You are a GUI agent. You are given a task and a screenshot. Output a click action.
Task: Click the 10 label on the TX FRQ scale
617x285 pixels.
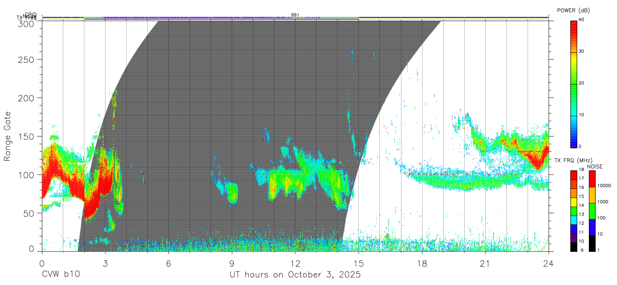[x=581, y=241]
